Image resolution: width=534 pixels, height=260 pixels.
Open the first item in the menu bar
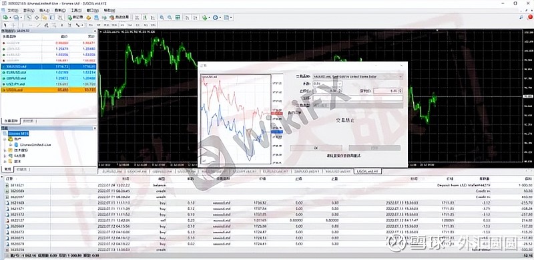[x=13, y=11]
